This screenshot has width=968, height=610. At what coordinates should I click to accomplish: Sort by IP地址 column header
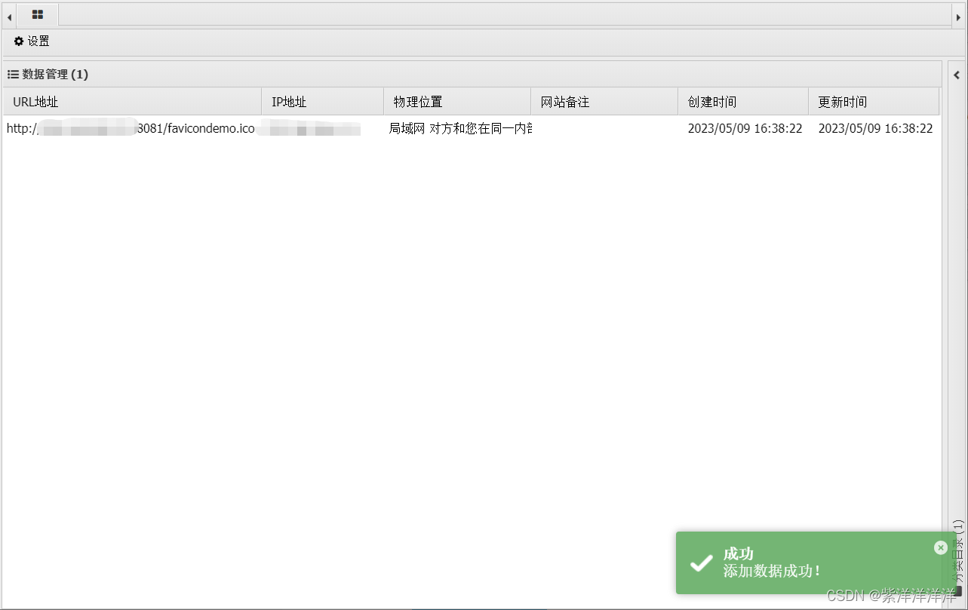[x=322, y=102]
